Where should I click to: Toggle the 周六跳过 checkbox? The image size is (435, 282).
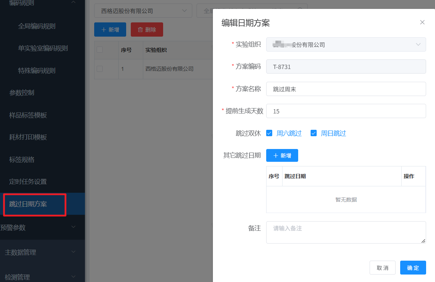(269, 133)
